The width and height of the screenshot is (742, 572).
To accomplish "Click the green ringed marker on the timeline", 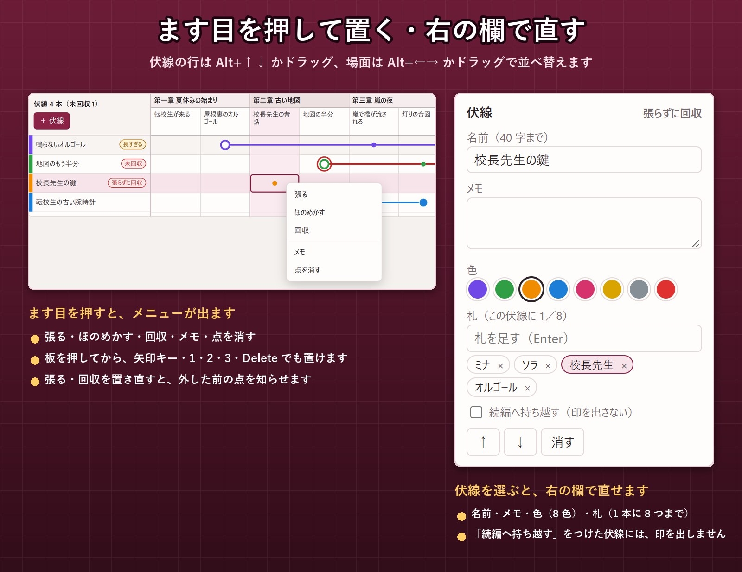I will point(325,164).
